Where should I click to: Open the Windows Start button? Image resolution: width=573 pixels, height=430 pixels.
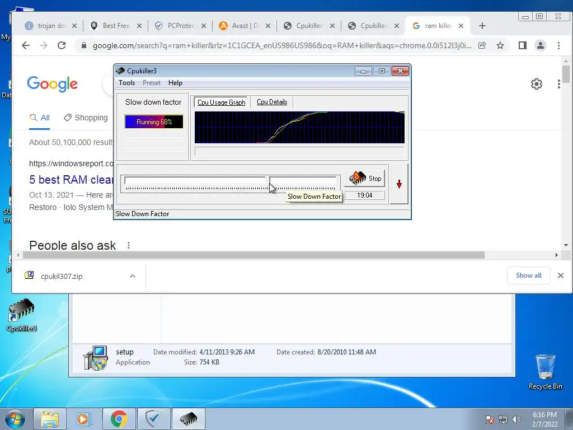(x=15, y=419)
